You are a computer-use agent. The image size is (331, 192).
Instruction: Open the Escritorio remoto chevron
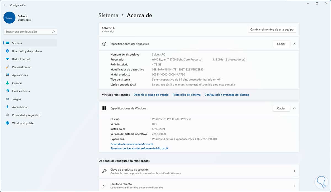[x=294, y=186]
